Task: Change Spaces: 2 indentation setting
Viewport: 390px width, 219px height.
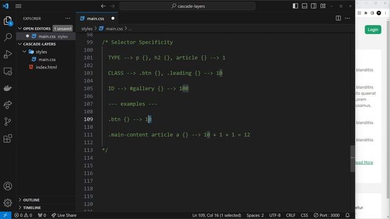Action: coord(255,215)
